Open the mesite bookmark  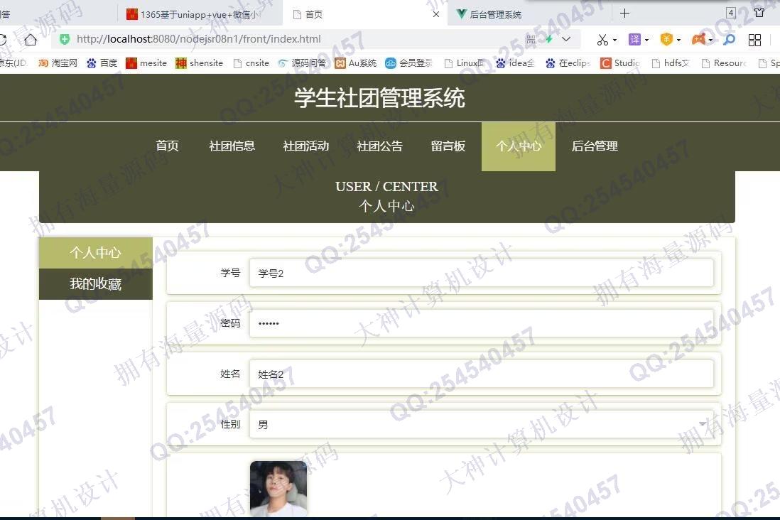click(146, 63)
